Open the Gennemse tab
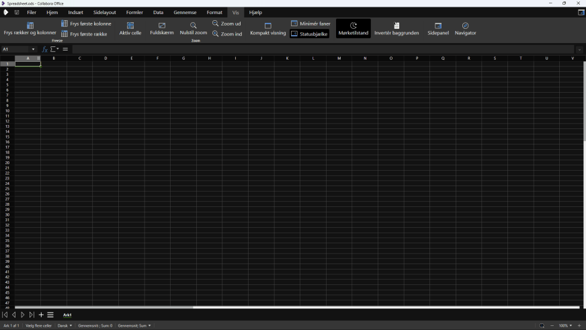The height and width of the screenshot is (330, 586). tap(185, 12)
